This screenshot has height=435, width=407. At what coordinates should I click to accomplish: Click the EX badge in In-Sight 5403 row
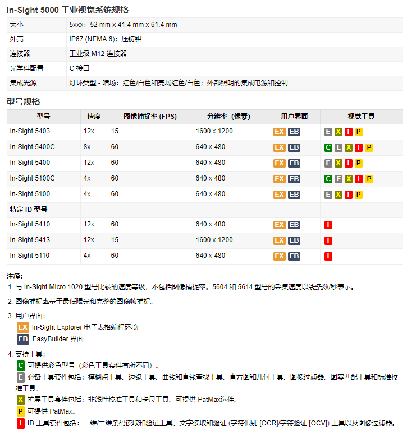279,132
